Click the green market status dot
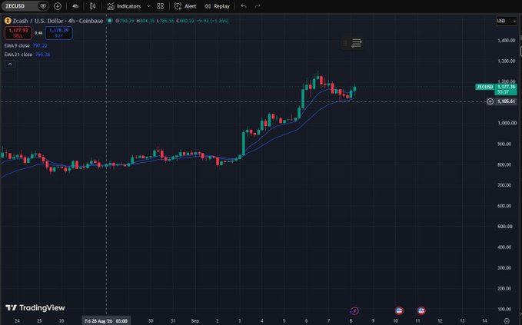Image resolution: width=522 pixels, height=325 pixels. click(x=109, y=21)
